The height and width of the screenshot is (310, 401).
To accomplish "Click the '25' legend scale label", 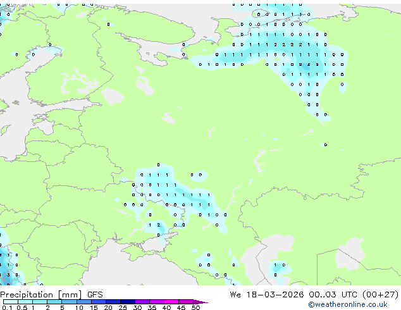I will coord(123,307).
